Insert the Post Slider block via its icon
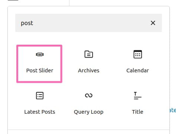176x134 pixels. point(40,54)
